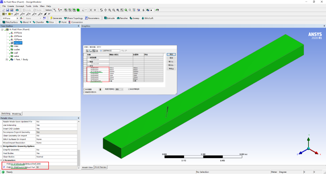Click the Details View vertical scrollbar

(x=78, y=158)
